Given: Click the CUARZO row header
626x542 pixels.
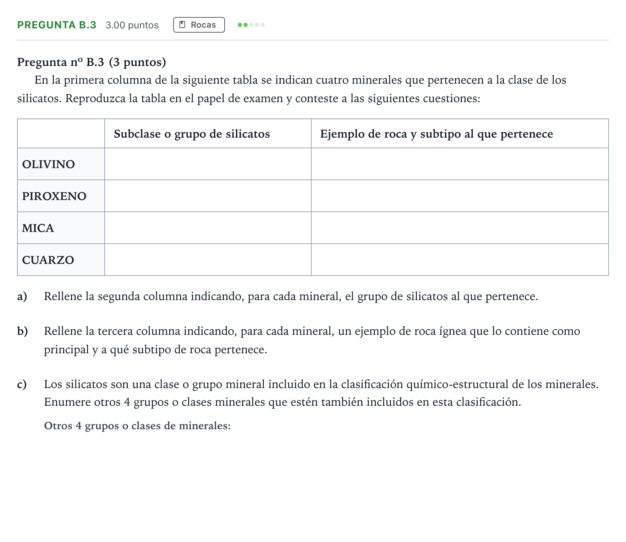Looking at the screenshot, I should coord(61,260).
